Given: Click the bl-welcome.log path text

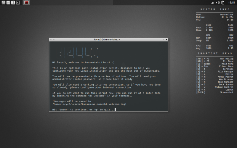Looking at the screenshot, I should (89, 104).
